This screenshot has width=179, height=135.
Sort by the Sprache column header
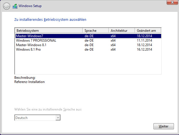[x=96, y=31]
